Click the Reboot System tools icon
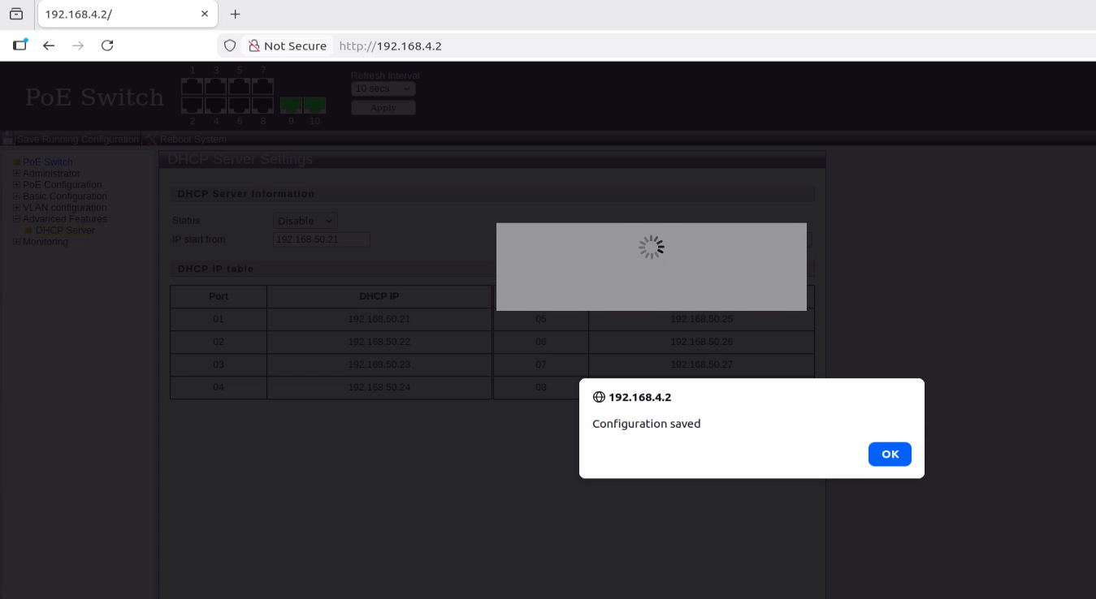The image size is (1096, 599). tap(150, 140)
